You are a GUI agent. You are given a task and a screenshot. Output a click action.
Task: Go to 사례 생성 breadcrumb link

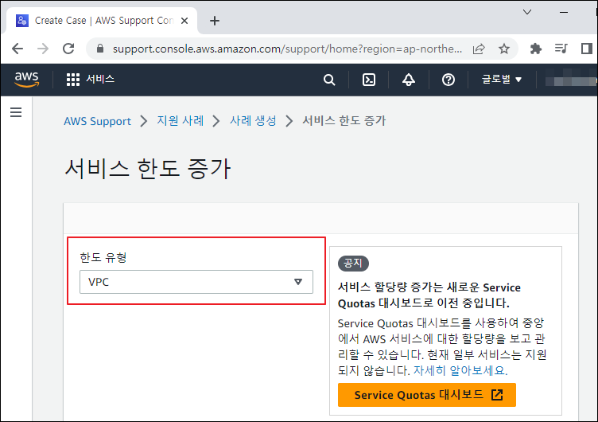[253, 121]
